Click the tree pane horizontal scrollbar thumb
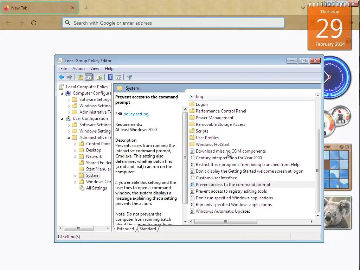The width and height of the screenshot is (360, 270). click(x=78, y=228)
